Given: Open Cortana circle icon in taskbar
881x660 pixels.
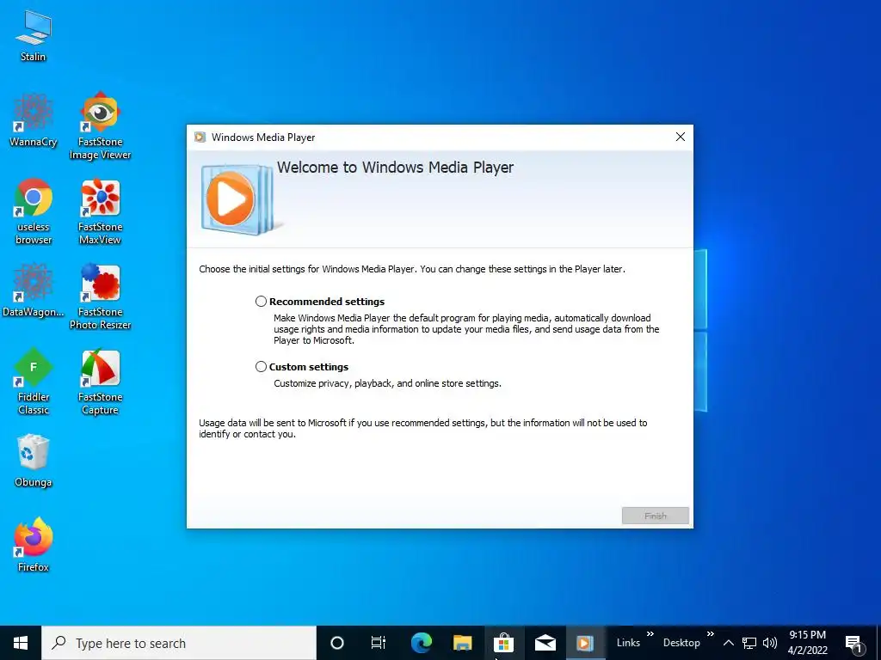Looking at the screenshot, I should pyautogui.click(x=337, y=643).
